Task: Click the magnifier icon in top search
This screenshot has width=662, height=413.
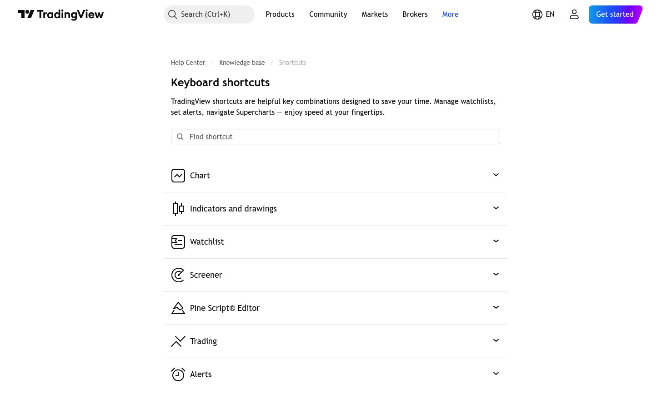Action: 172,15
